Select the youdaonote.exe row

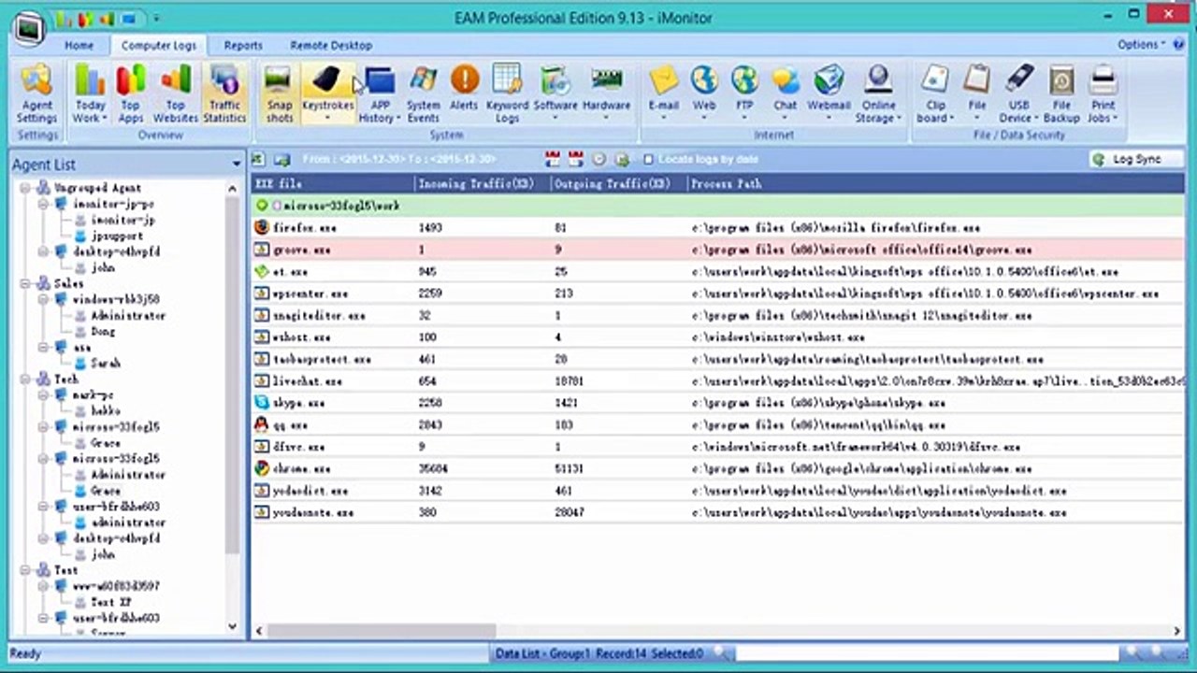click(x=717, y=512)
